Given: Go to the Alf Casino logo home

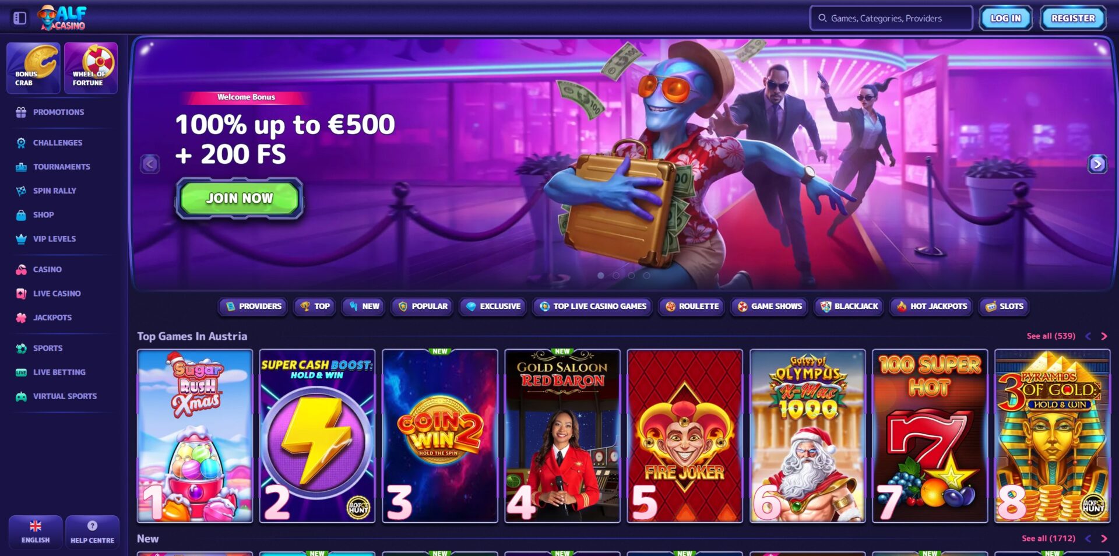Looking at the screenshot, I should click(x=62, y=18).
